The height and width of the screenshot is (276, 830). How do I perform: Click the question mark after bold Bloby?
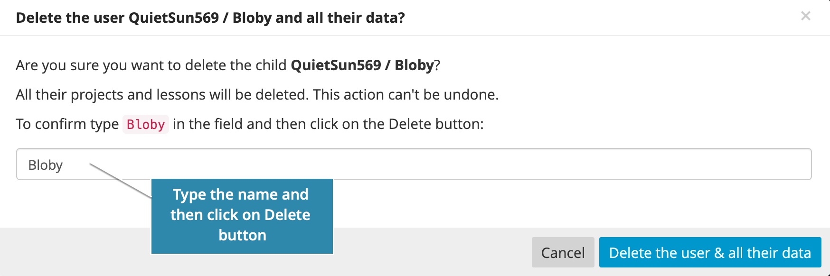pos(437,65)
